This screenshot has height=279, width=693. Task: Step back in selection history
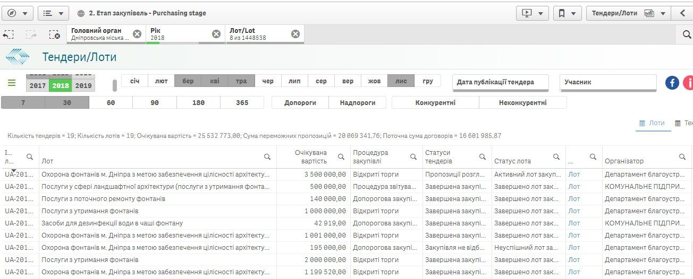[8, 34]
